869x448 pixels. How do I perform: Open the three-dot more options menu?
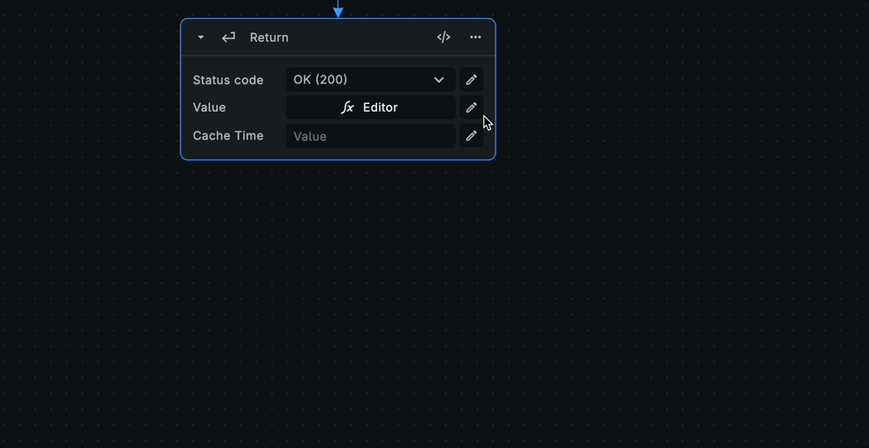click(475, 38)
